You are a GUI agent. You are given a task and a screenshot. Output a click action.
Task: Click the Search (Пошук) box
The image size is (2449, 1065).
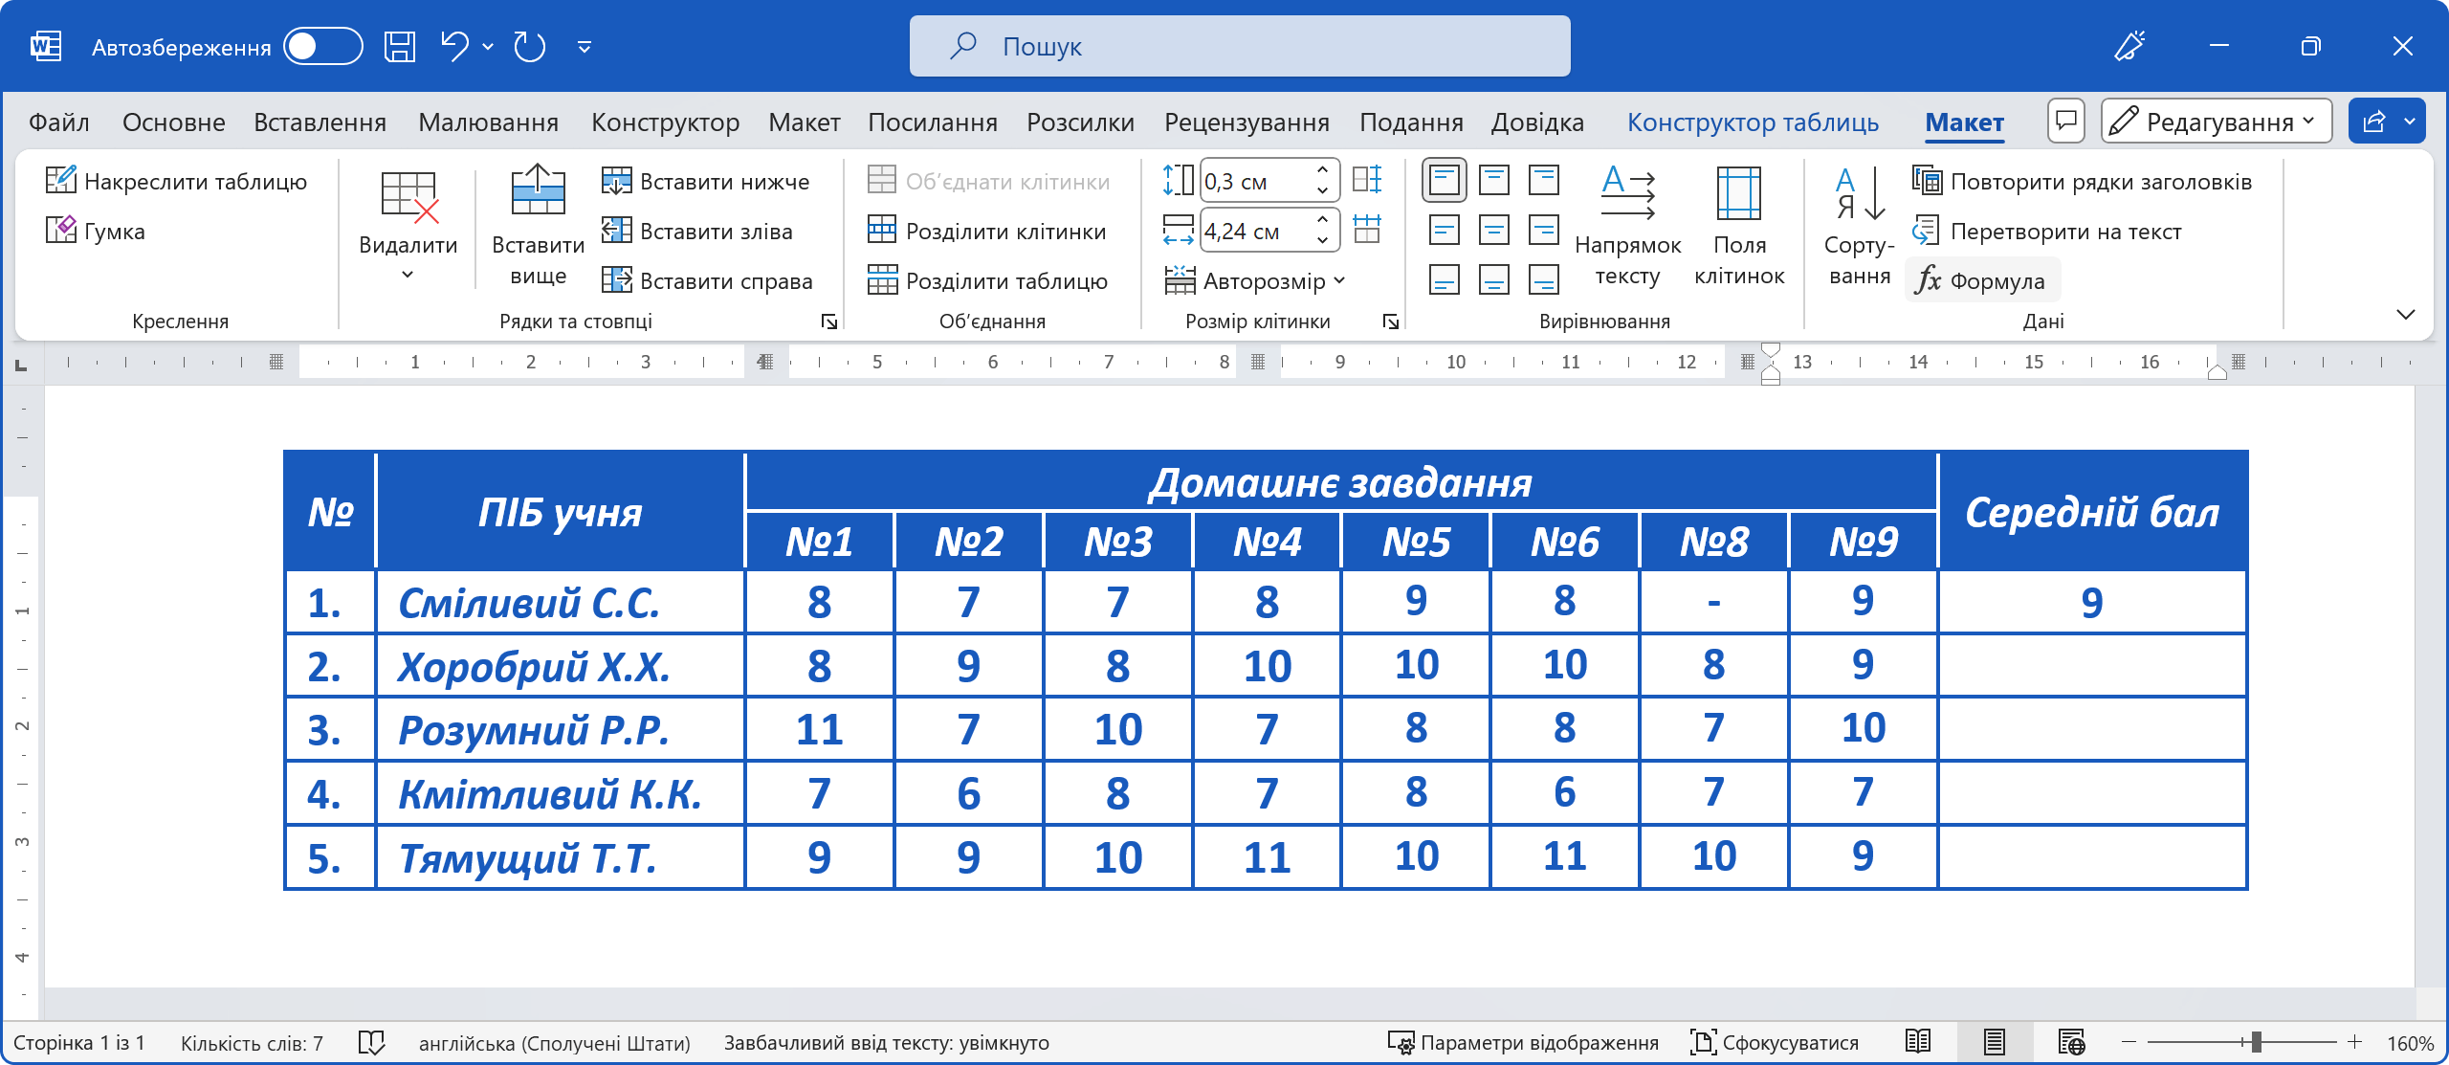click(1240, 46)
